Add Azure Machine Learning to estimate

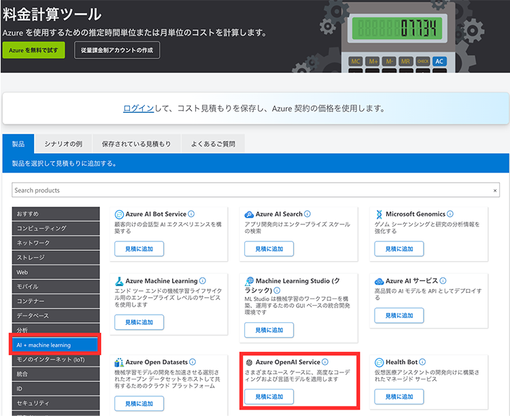point(139,322)
